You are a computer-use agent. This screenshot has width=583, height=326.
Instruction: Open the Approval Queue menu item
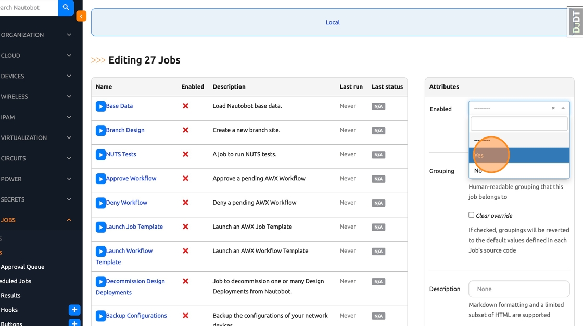(22, 267)
